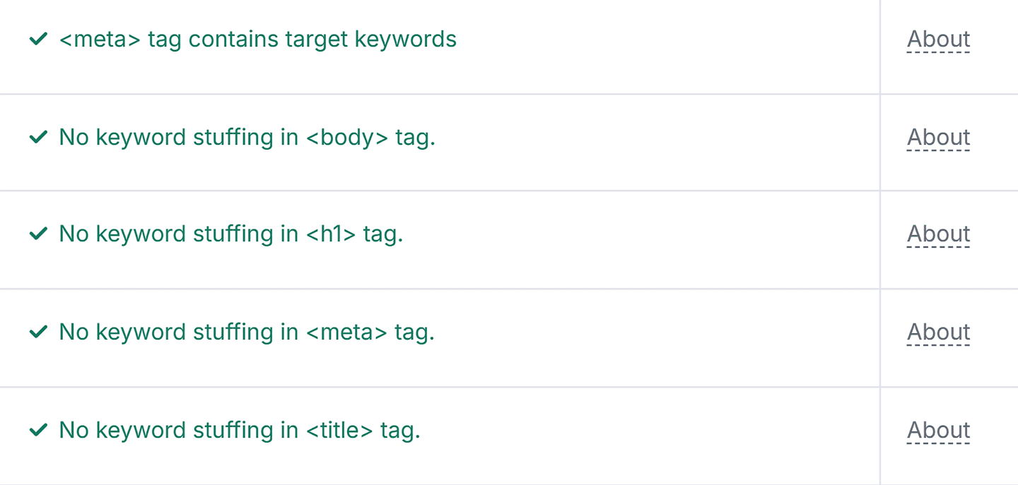The height and width of the screenshot is (485, 1018).
Task: Click the checkmark beside meta tag target keywords
Action: tap(38, 40)
